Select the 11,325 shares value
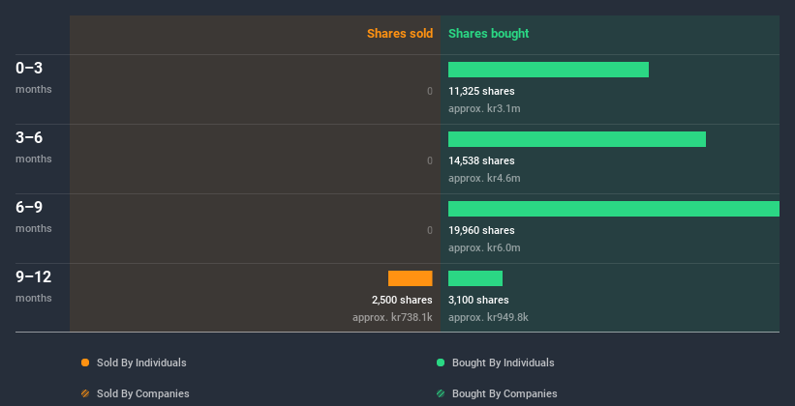Viewport: 795px width, 406px height. (481, 91)
